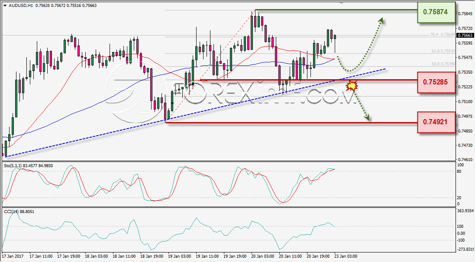475x262 pixels.
Task: Click the 0.74975 price axis label
Action: tap(465, 116)
